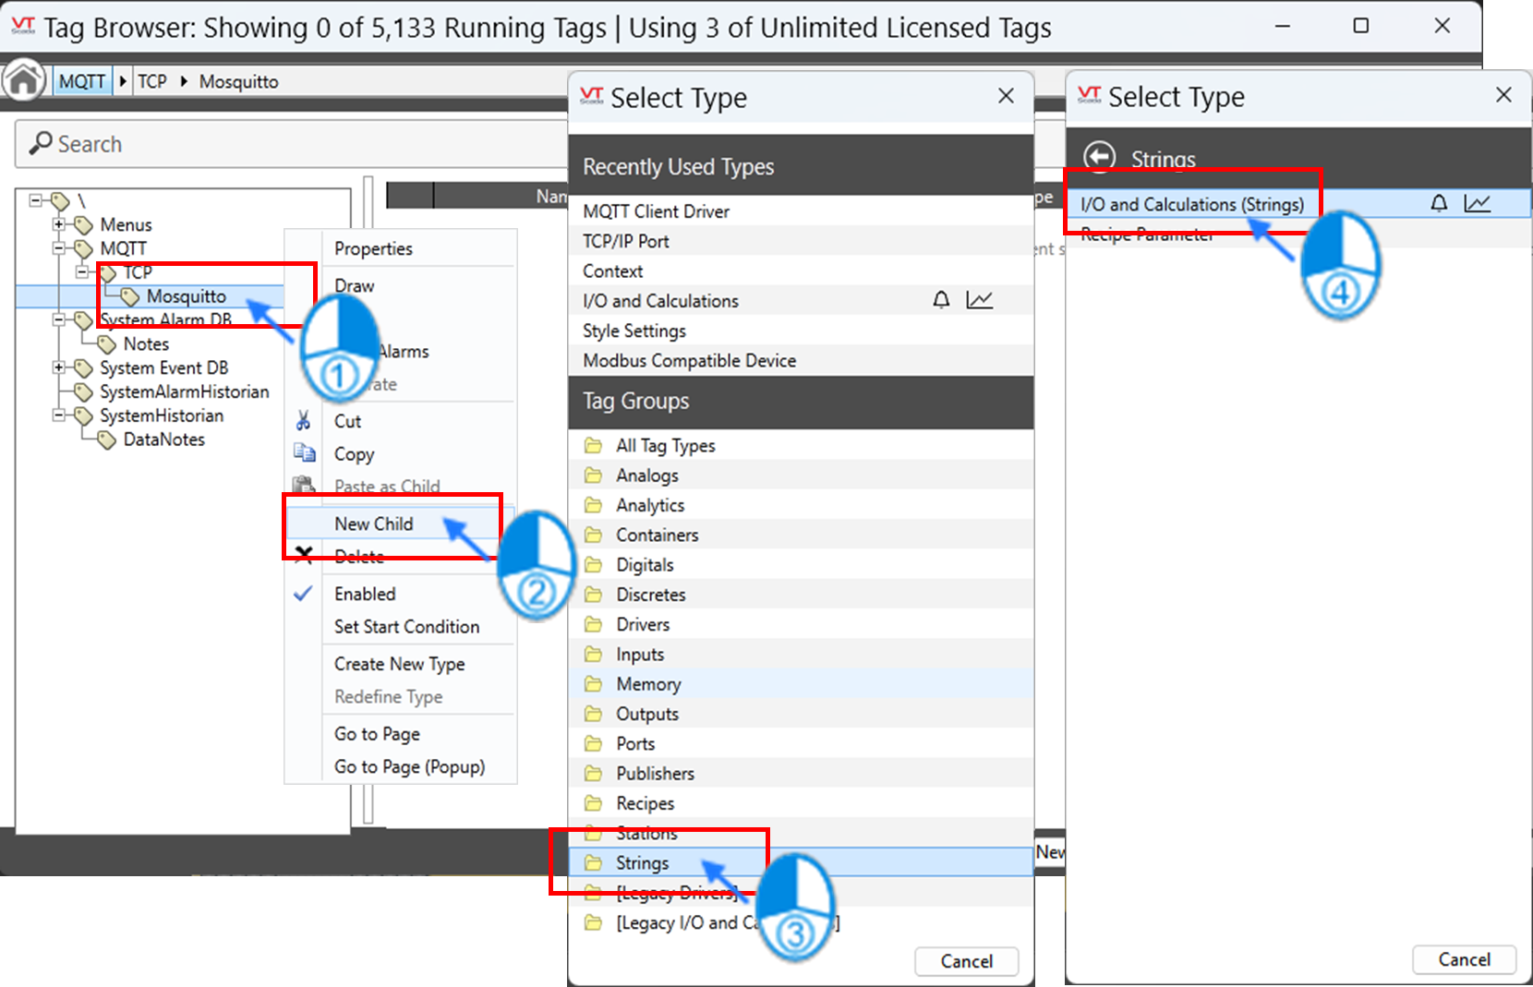
Task: Select the Mosquitto tag in tree
Action: (186, 296)
